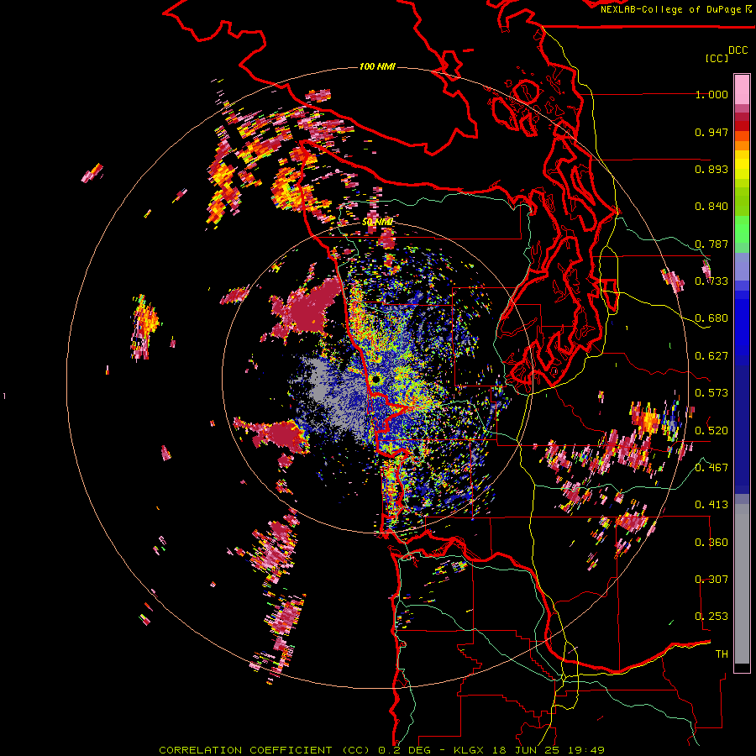This screenshot has width=756, height=756.
Task: Click the DCC label above the color bar
Action: [x=738, y=50]
